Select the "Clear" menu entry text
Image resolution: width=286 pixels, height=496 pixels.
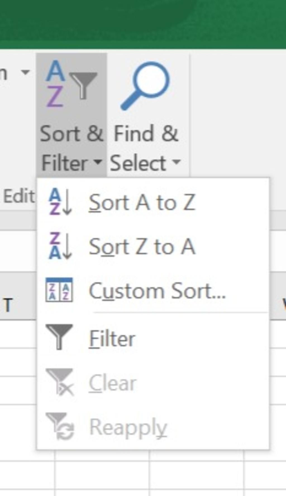113,383
